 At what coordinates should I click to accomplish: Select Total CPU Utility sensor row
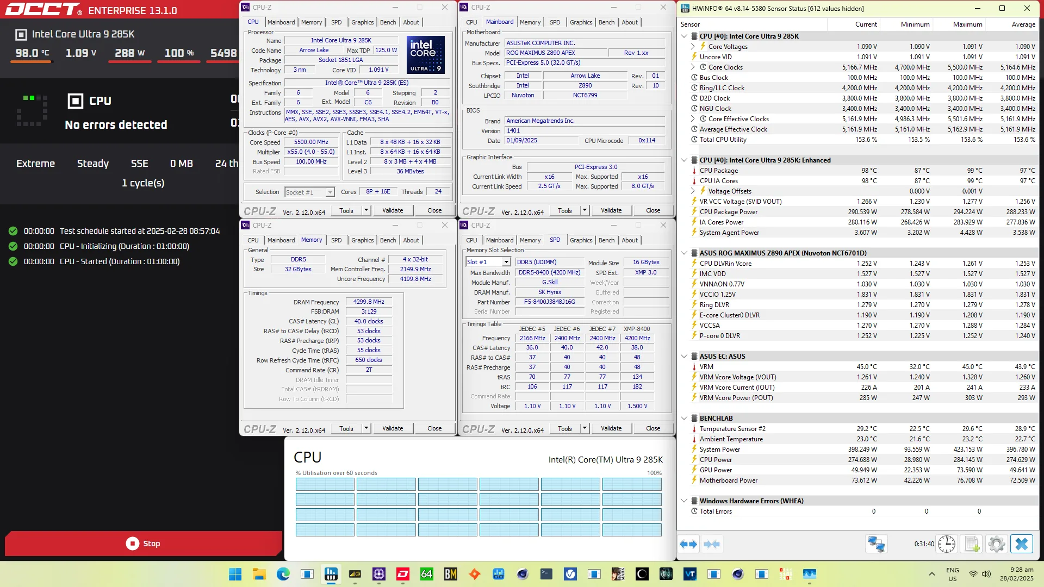[x=858, y=140]
